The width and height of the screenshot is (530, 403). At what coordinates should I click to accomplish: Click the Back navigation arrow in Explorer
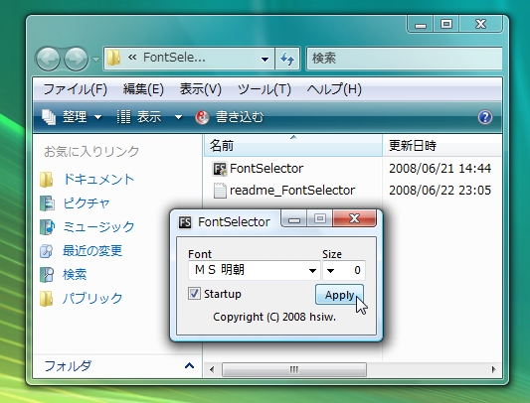48,60
